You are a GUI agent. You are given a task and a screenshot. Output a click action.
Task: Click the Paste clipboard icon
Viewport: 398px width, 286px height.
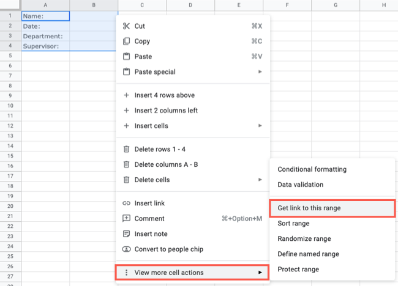coord(126,57)
